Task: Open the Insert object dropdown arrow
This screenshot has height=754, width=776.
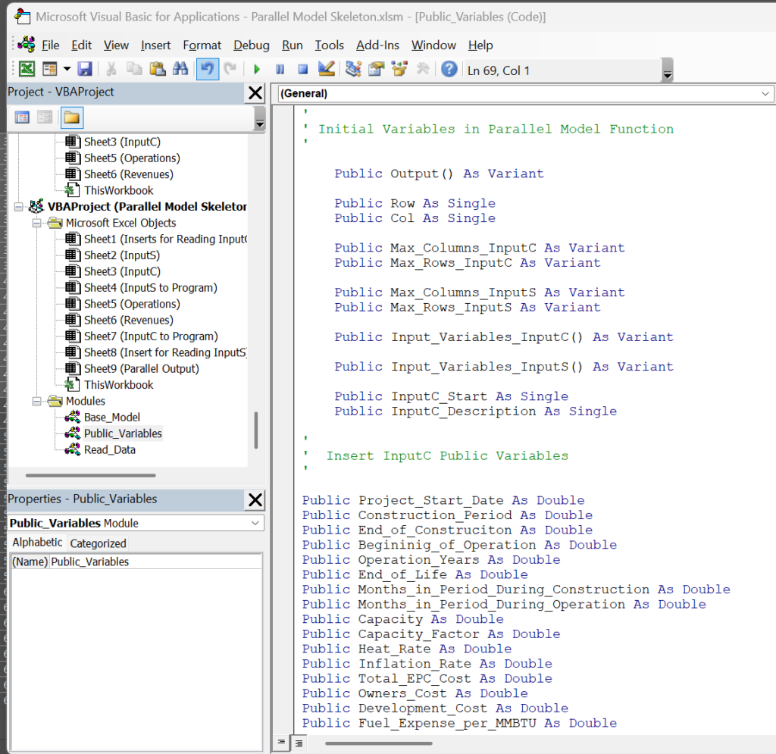Action: (67, 69)
